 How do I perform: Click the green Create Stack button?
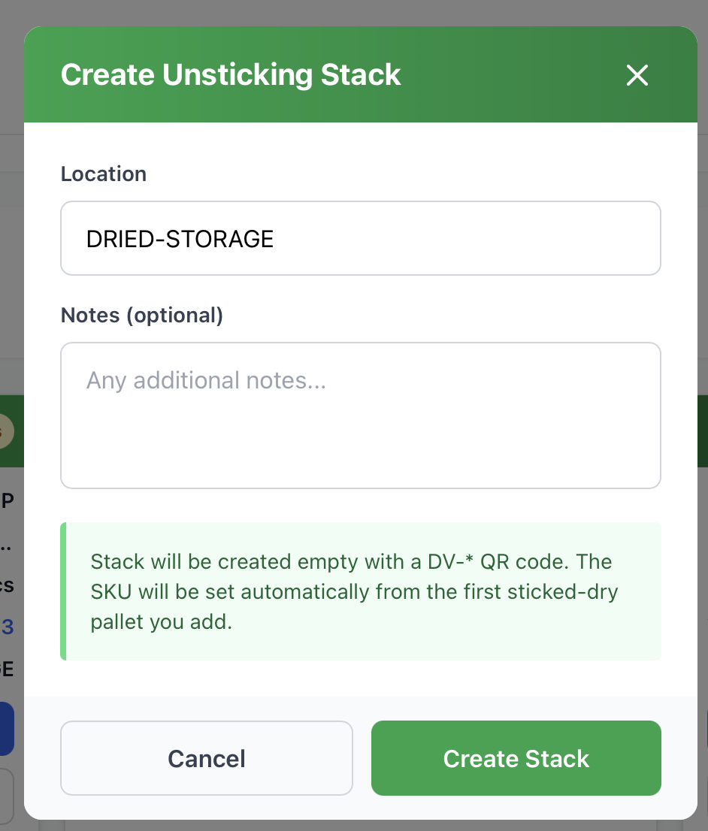(516, 758)
